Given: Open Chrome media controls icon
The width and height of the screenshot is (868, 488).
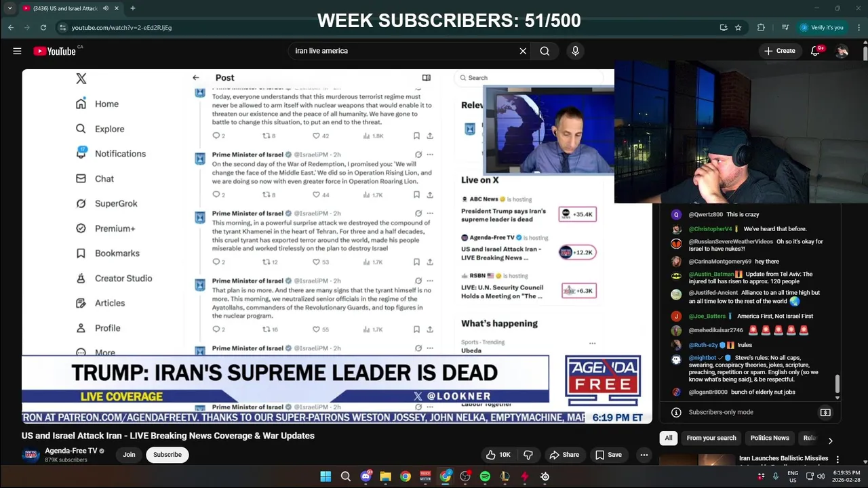Looking at the screenshot, I should [785, 28].
